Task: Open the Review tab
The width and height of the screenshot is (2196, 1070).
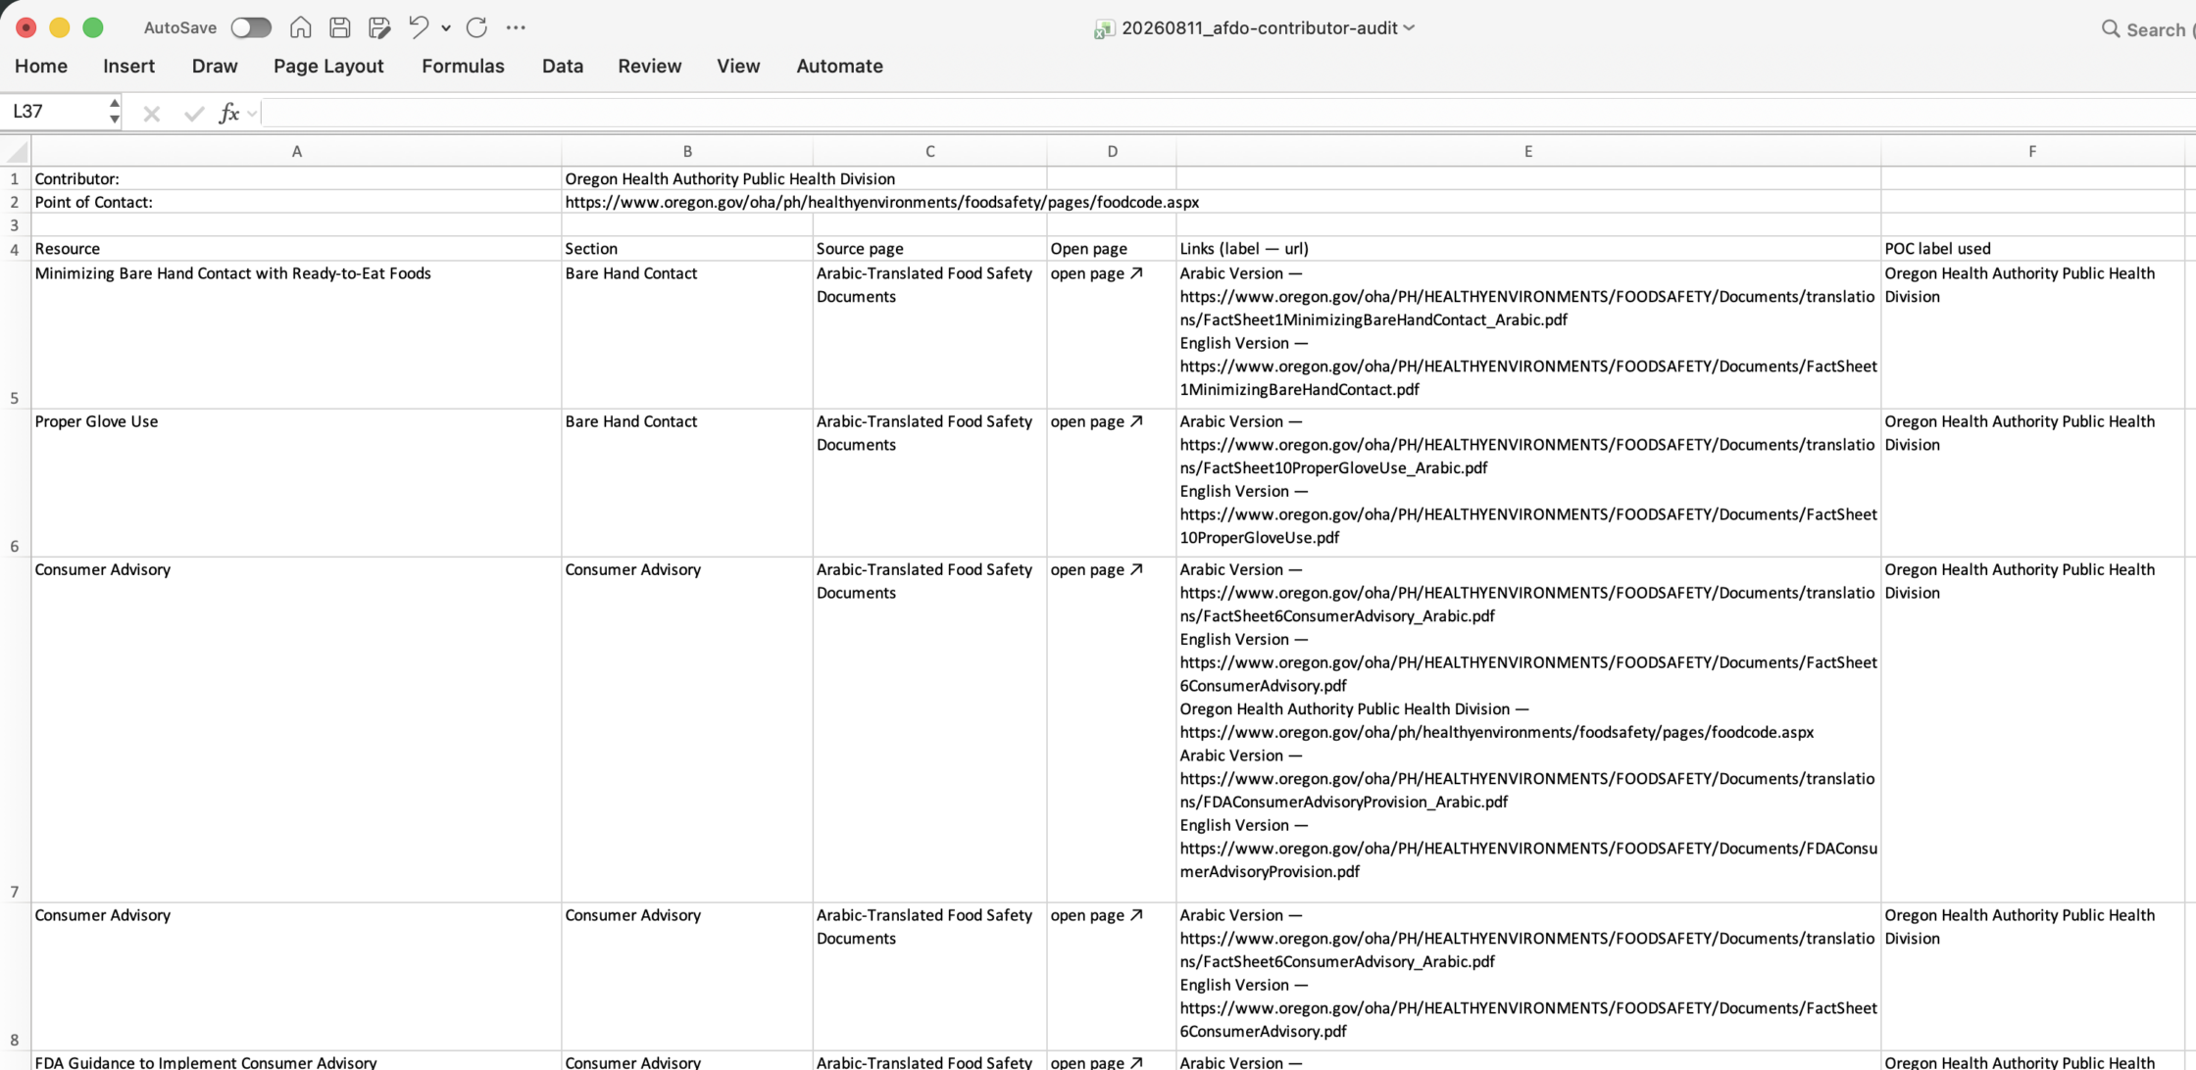Action: 649,66
